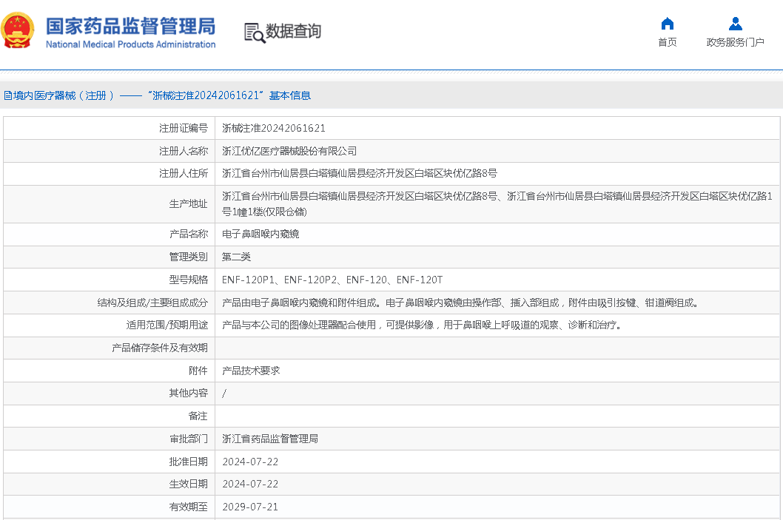Click the 备注 row label
This screenshot has width=783, height=520.
(198, 416)
